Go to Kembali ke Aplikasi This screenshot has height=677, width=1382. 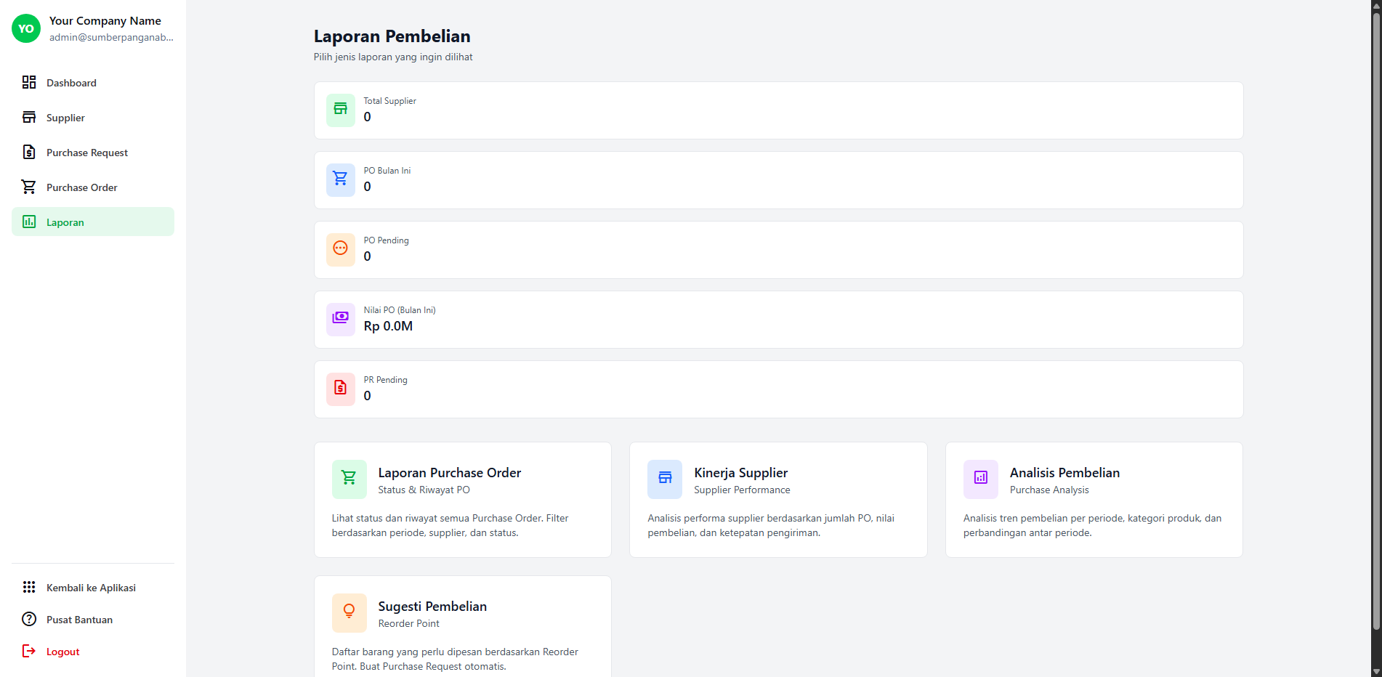pyautogui.click(x=91, y=588)
